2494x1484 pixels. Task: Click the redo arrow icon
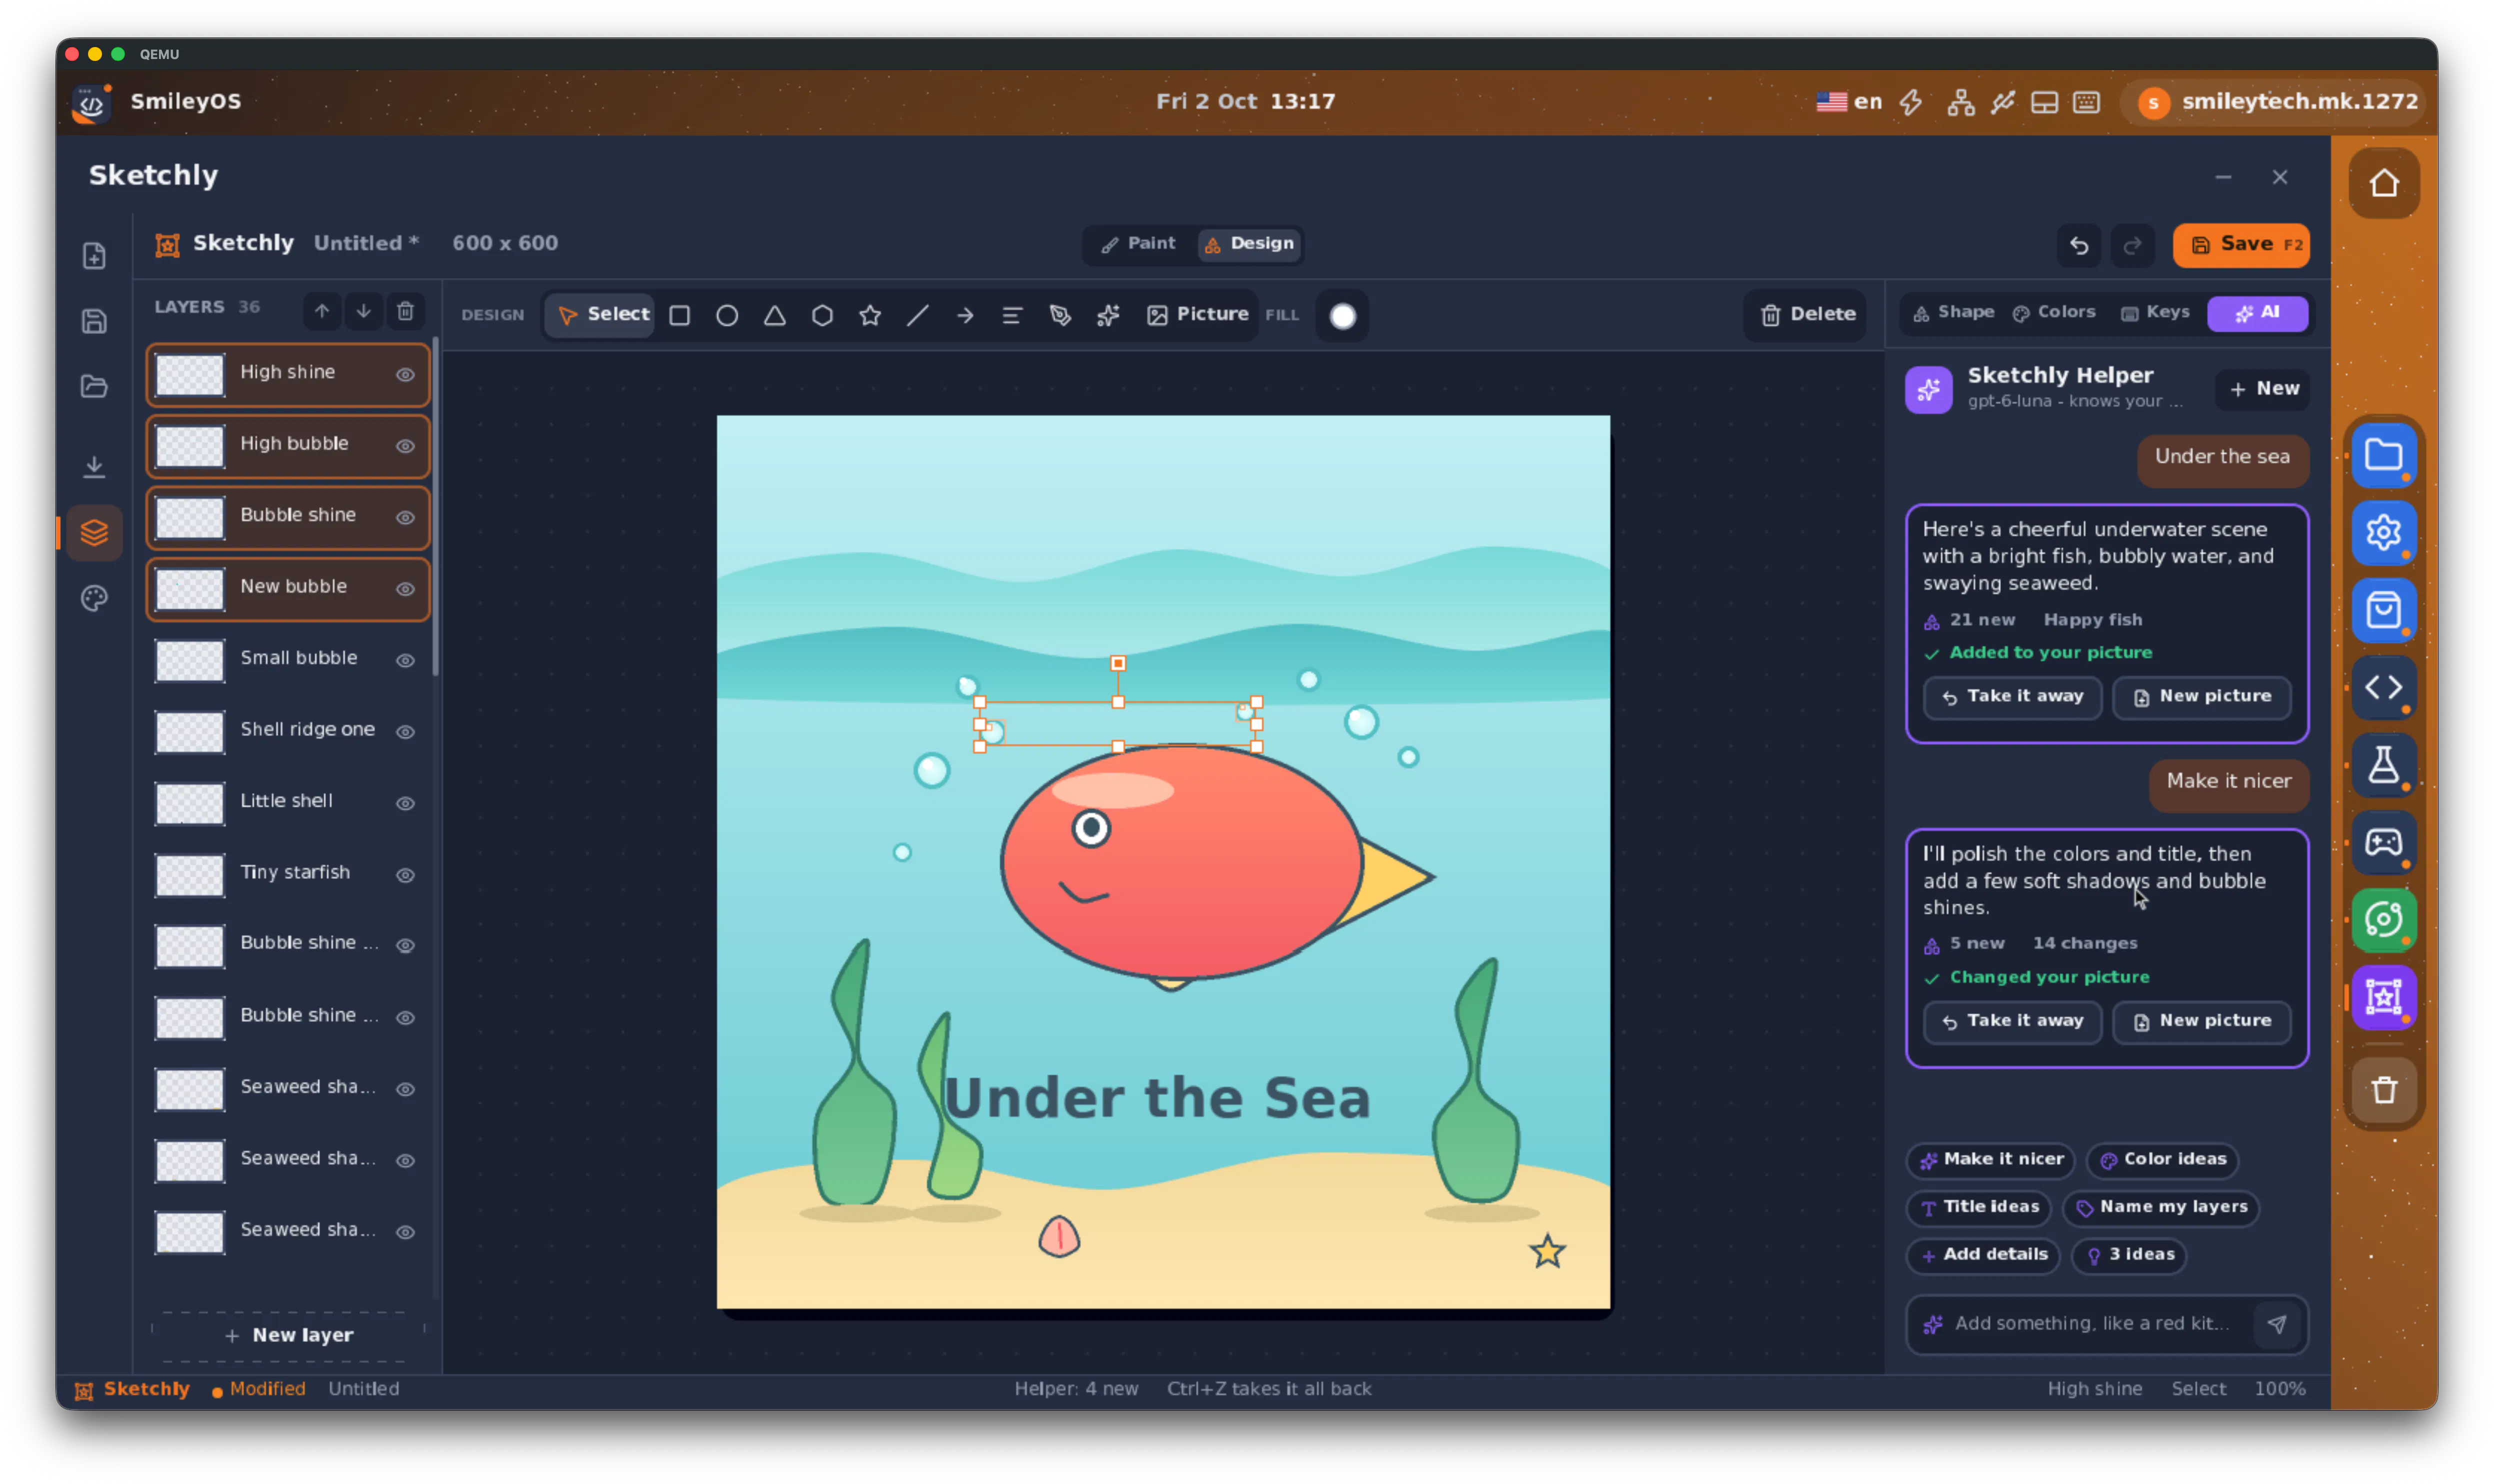click(2132, 245)
